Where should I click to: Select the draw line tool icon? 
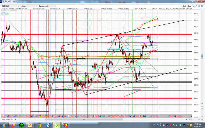[x=196, y=6]
